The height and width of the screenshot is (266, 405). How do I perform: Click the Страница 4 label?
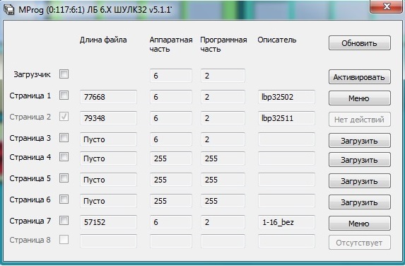(30, 157)
